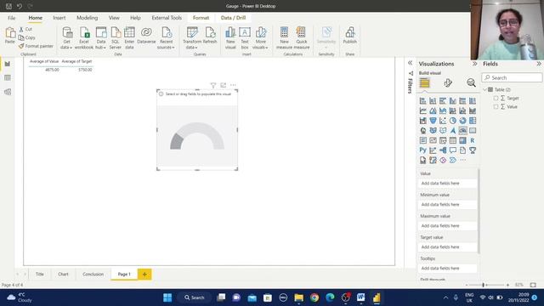The image size is (544, 306).
Task: Pick the Waterfall chart visual
Action: coord(423,121)
